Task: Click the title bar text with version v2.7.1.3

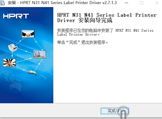Action: tap(62, 3)
